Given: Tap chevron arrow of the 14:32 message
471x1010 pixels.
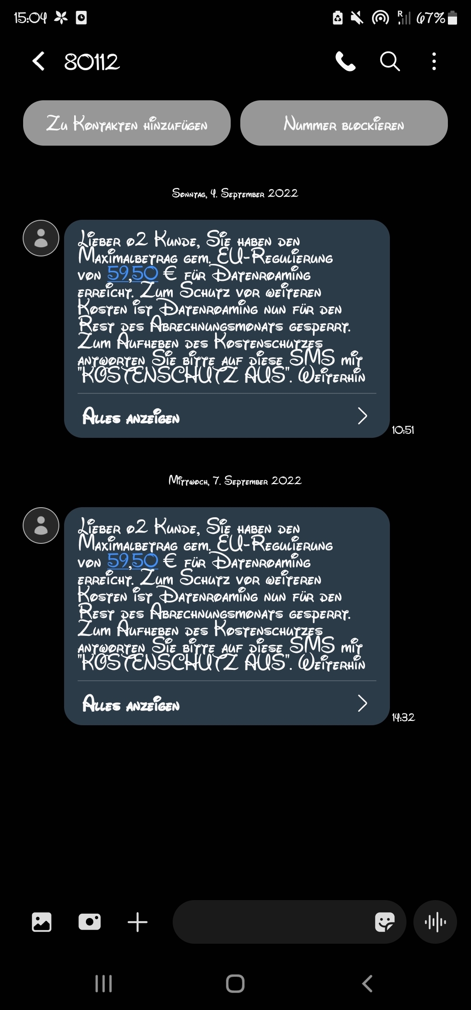Looking at the screenshot, I should point(362,703).
